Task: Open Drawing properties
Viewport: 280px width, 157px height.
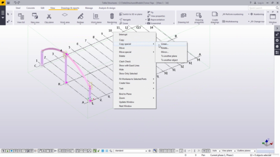Action: point(199,18)
